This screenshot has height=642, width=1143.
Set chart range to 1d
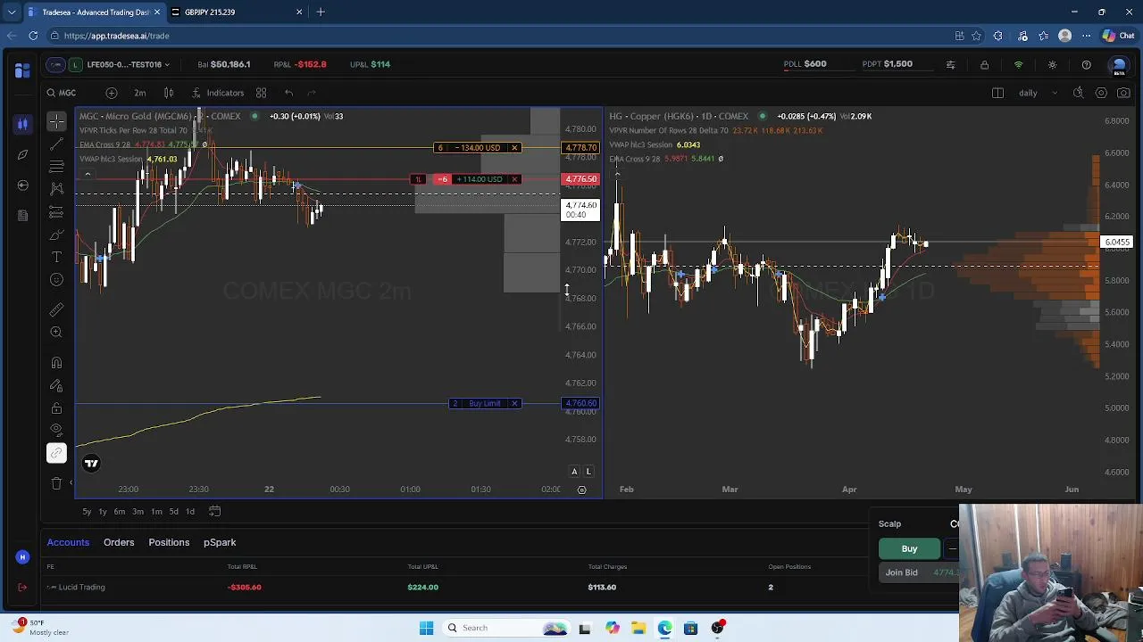[x=190, y=512]
